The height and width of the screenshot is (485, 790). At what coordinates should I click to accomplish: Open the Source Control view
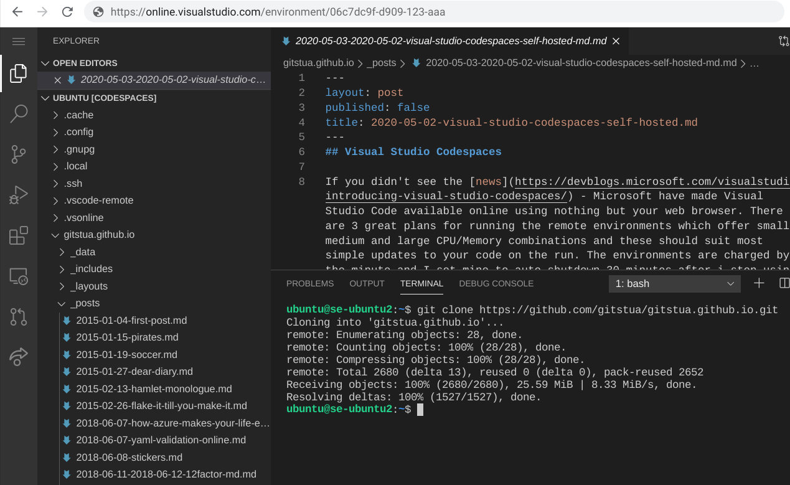click(19, 154)
